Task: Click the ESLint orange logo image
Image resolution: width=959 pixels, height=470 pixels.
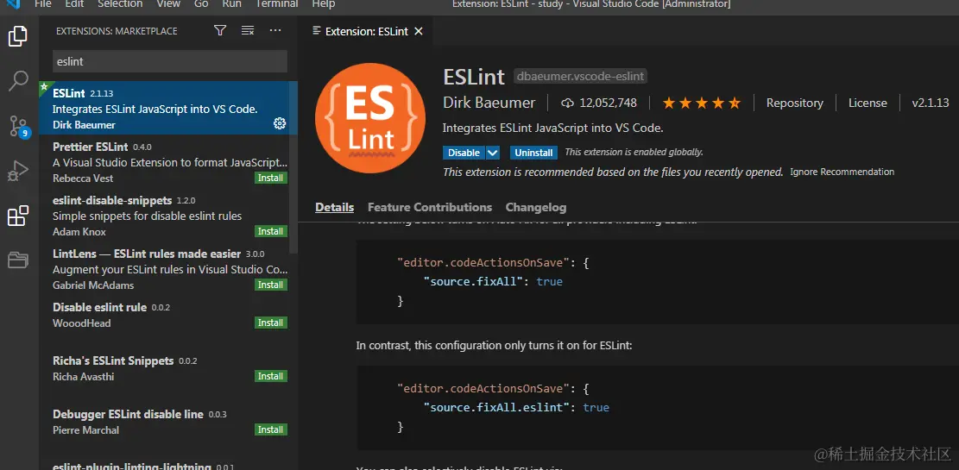Action: pos(370,118)
